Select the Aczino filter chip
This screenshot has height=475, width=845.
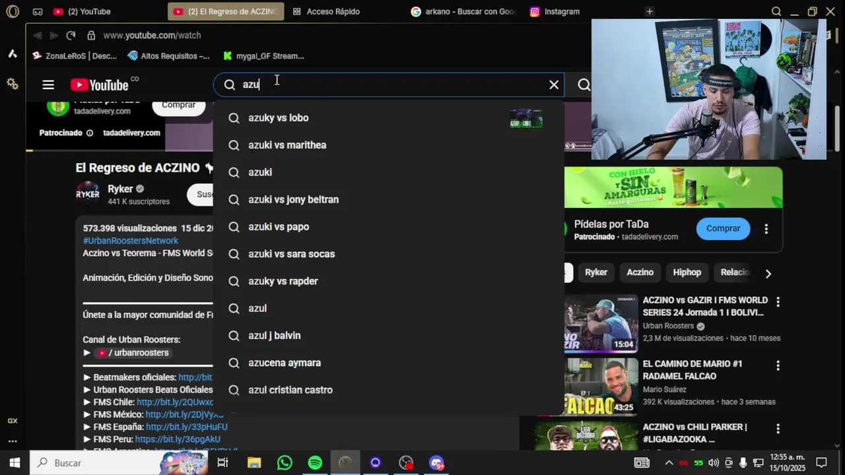(640, 272)
